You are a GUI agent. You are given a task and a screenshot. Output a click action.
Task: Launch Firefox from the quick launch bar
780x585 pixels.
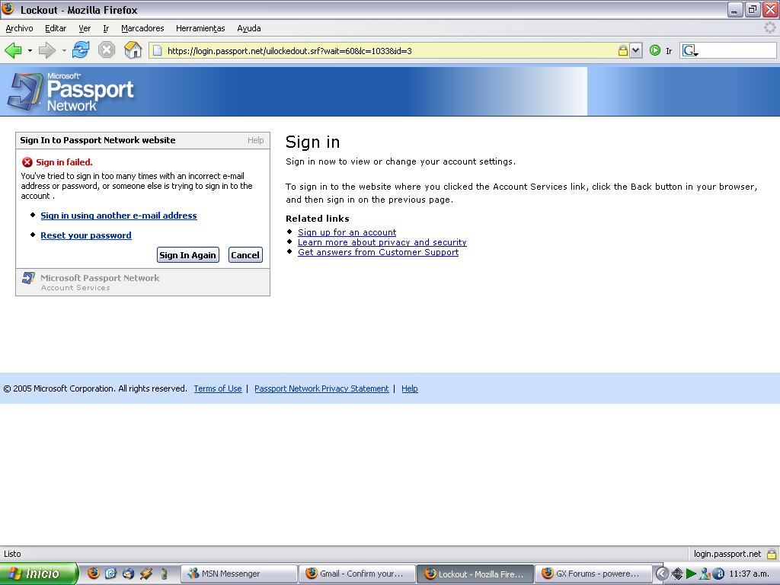click(94, 574)
